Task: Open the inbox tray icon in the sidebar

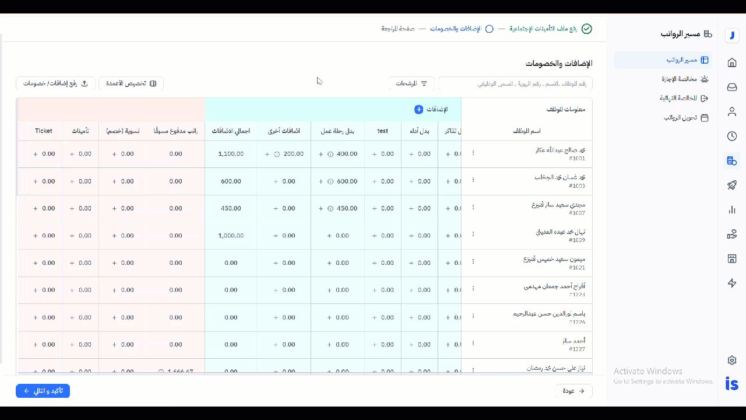Action: point(732,87)
